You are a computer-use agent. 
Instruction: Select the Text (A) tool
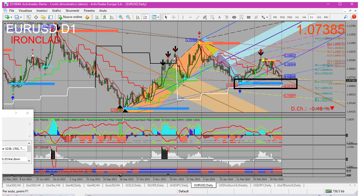tap(219, 17)
